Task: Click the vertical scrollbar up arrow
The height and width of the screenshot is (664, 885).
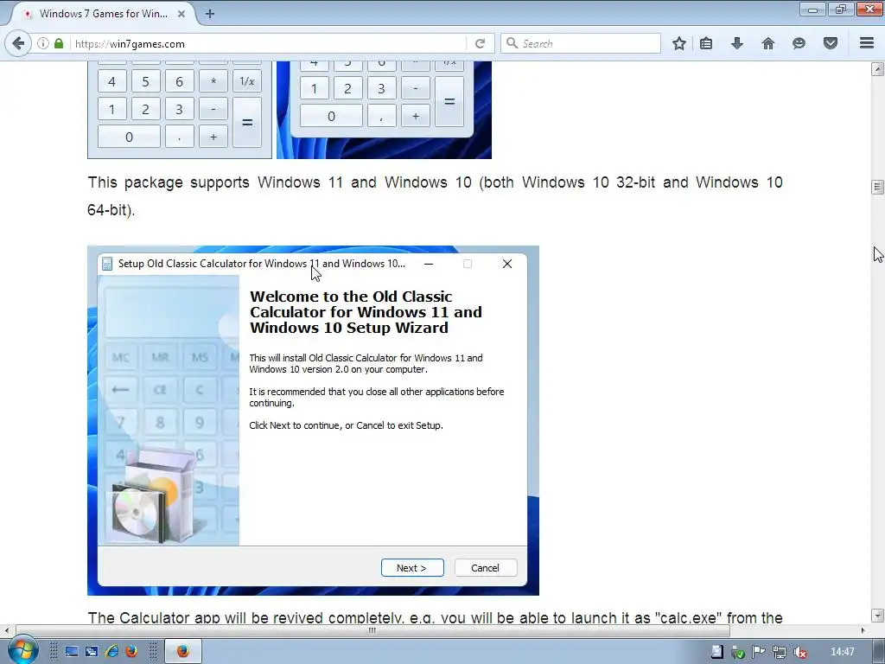Action: [878, 69]
